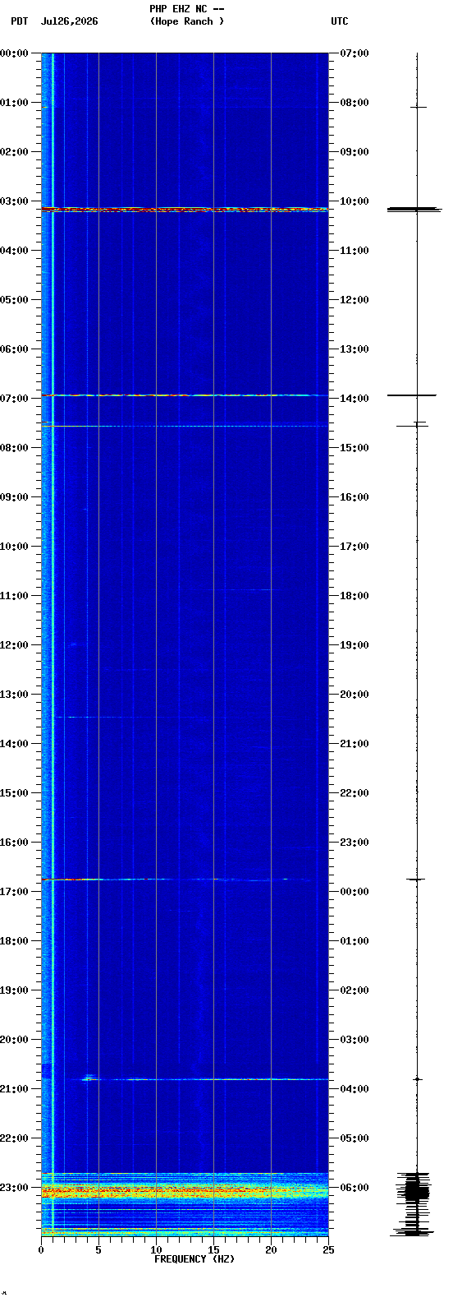Click 21:00 on the PDT axis
Viewport: 453px width, 1302px height.
(x=14, y=1089)
